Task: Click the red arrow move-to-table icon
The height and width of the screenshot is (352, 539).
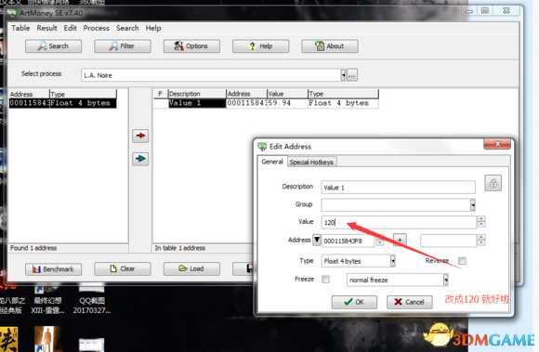Action: [x=140, y=136]
